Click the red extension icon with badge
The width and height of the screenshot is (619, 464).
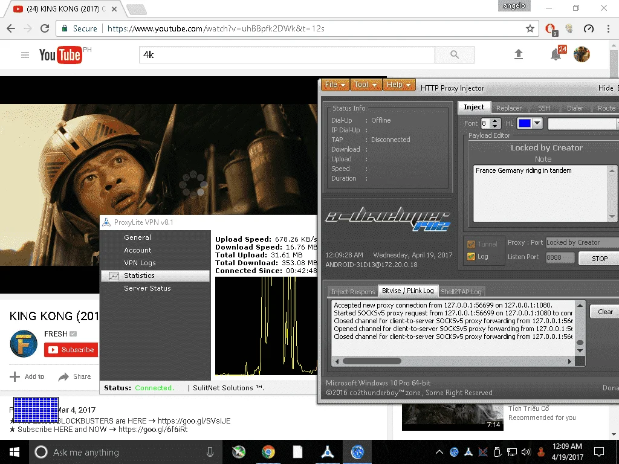click(x=551, y=29)
